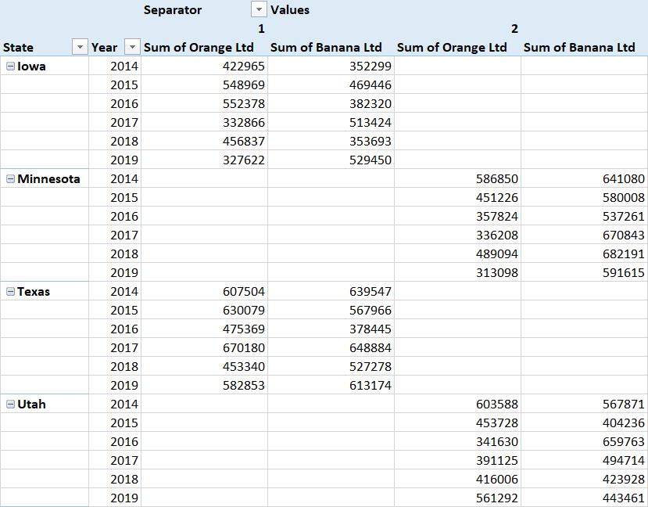Click cell with value 641080
This screenshot has height=507, width=648.
pyautogui.click(x=585, y=178)
